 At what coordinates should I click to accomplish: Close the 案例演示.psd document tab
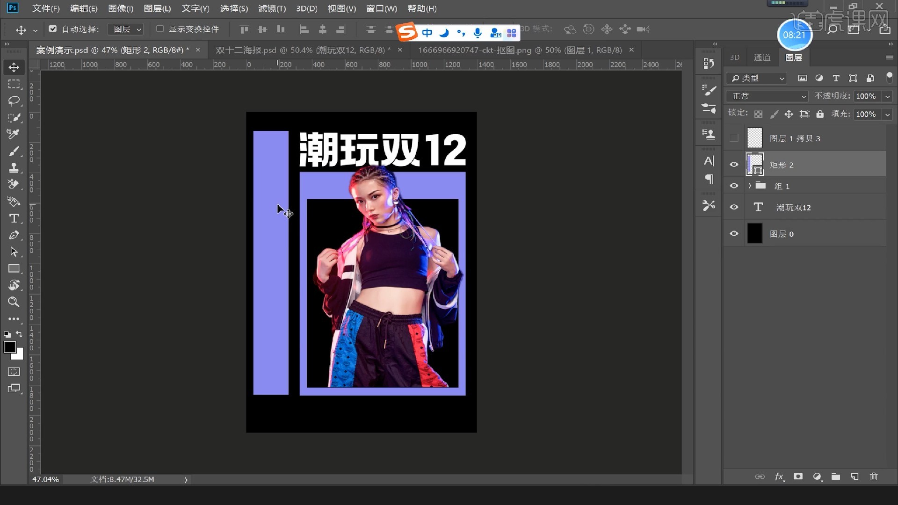click(x=198, y=50)
